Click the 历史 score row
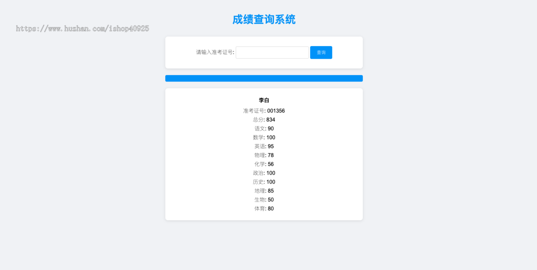537x270 pixels. coord(264,182)
